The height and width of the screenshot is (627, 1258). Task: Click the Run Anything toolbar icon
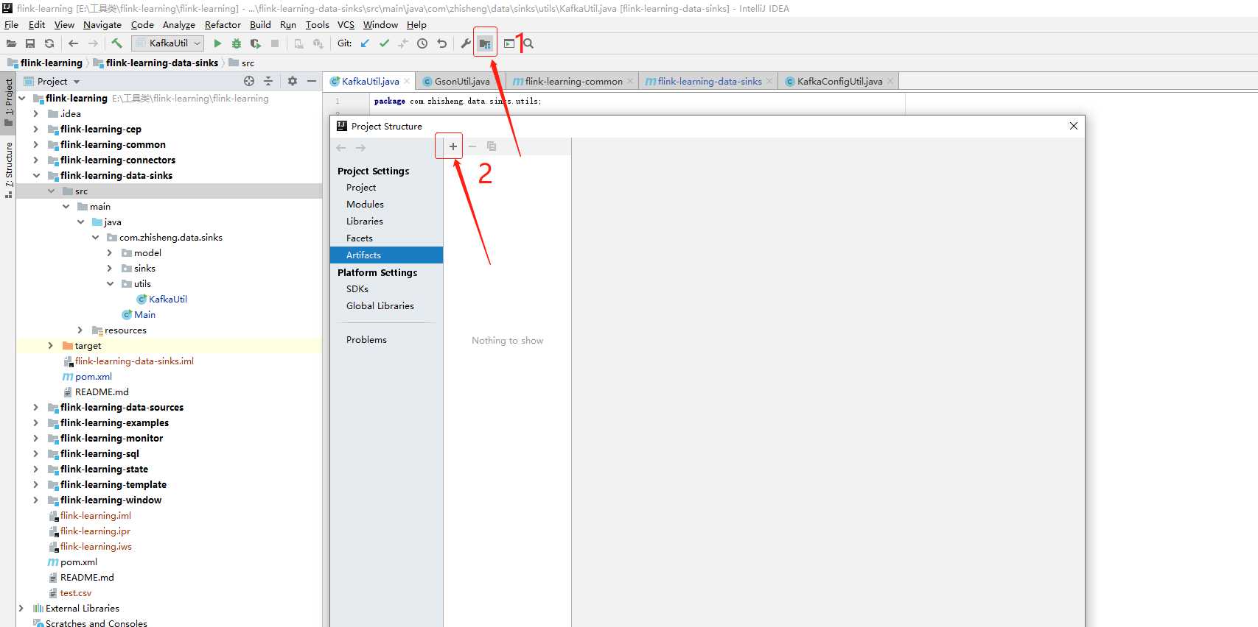[x=509, y=43]
